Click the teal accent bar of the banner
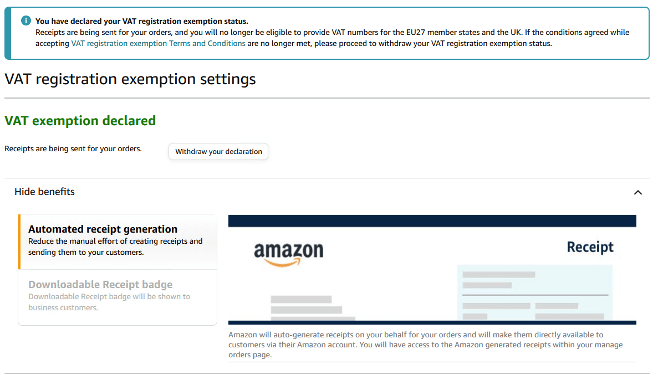Viewport: 663px width, 380px height. pyautogui.click(x=7, y=32)
